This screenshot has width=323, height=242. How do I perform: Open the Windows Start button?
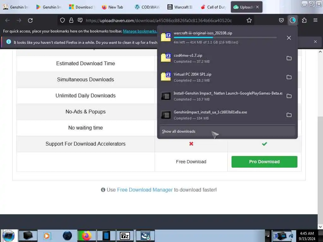[x=9, y=236]
